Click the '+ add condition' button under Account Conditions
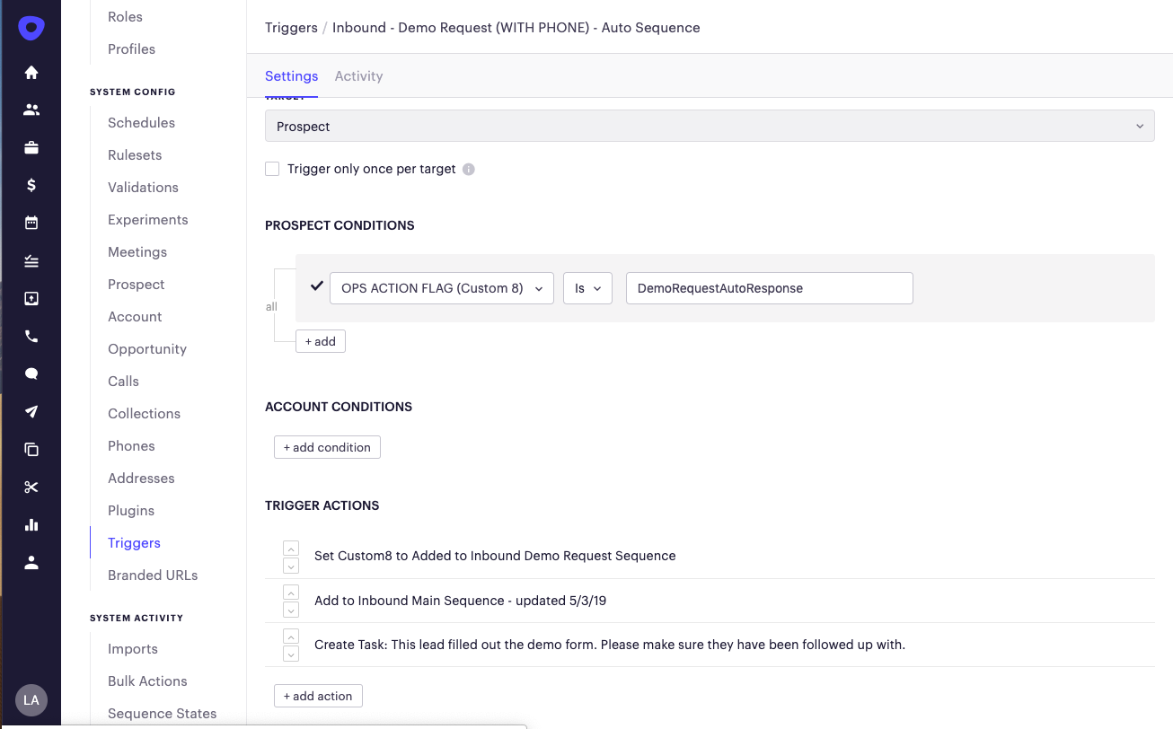This screenshot has height=729, width=1173. coord(327,446)
